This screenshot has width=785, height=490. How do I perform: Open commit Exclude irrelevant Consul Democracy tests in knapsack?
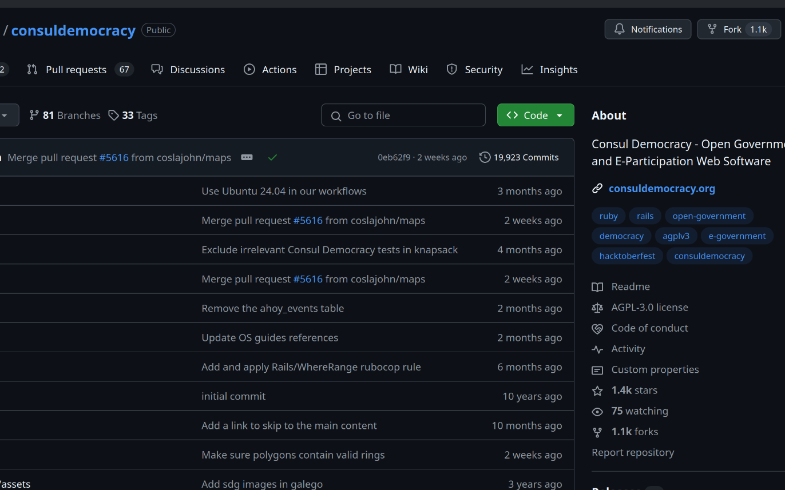click(x=330, y=250)
